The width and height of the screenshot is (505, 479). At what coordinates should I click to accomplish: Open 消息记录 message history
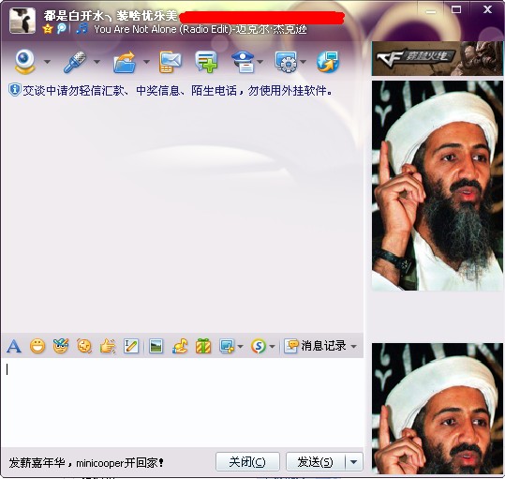coord(316,346)
